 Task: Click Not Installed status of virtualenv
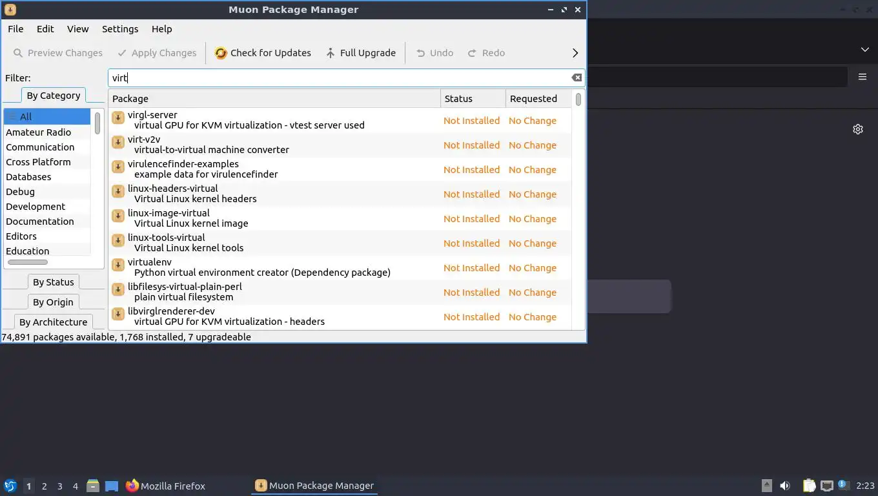tap(471, 268)
